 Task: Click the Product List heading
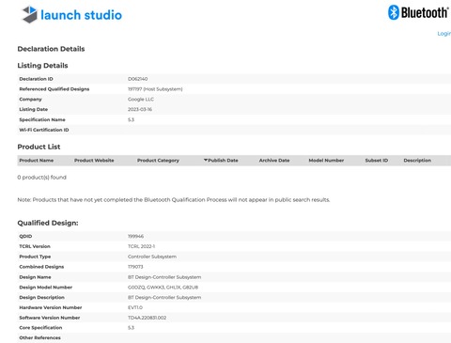point(39,147)
